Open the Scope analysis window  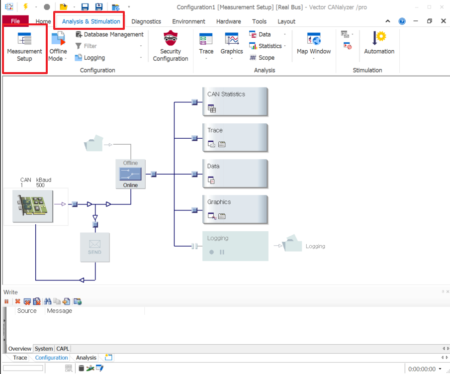coord(263,58)
